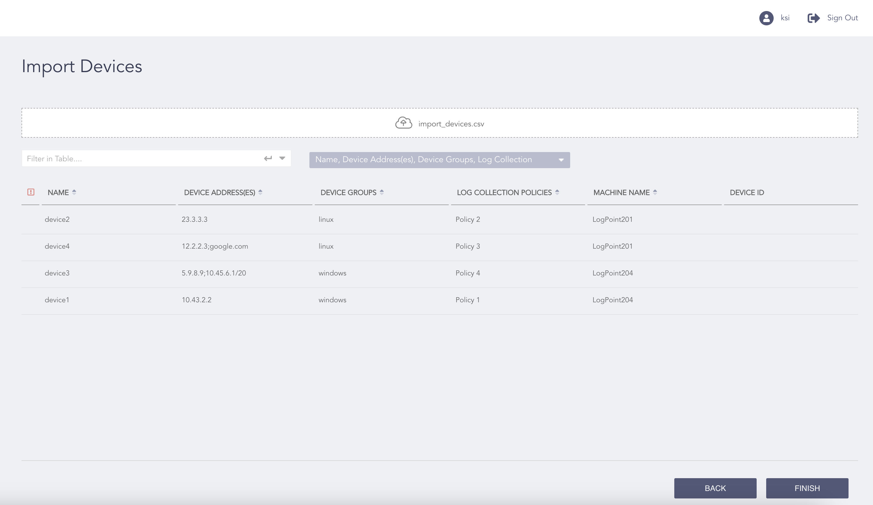Click the red error indicator icon in table header

(31, 192)
